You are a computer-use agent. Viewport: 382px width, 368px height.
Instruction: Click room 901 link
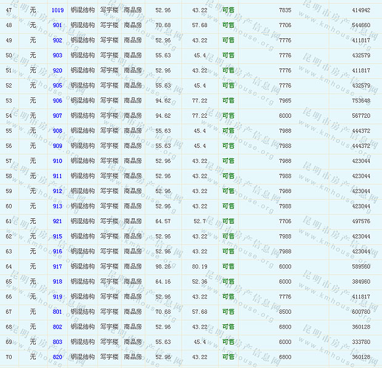57,25
